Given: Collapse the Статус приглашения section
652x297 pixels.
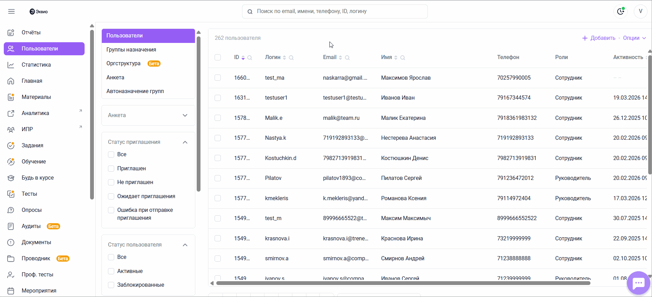Looking at the screenshot, I should tap(185, 142).
